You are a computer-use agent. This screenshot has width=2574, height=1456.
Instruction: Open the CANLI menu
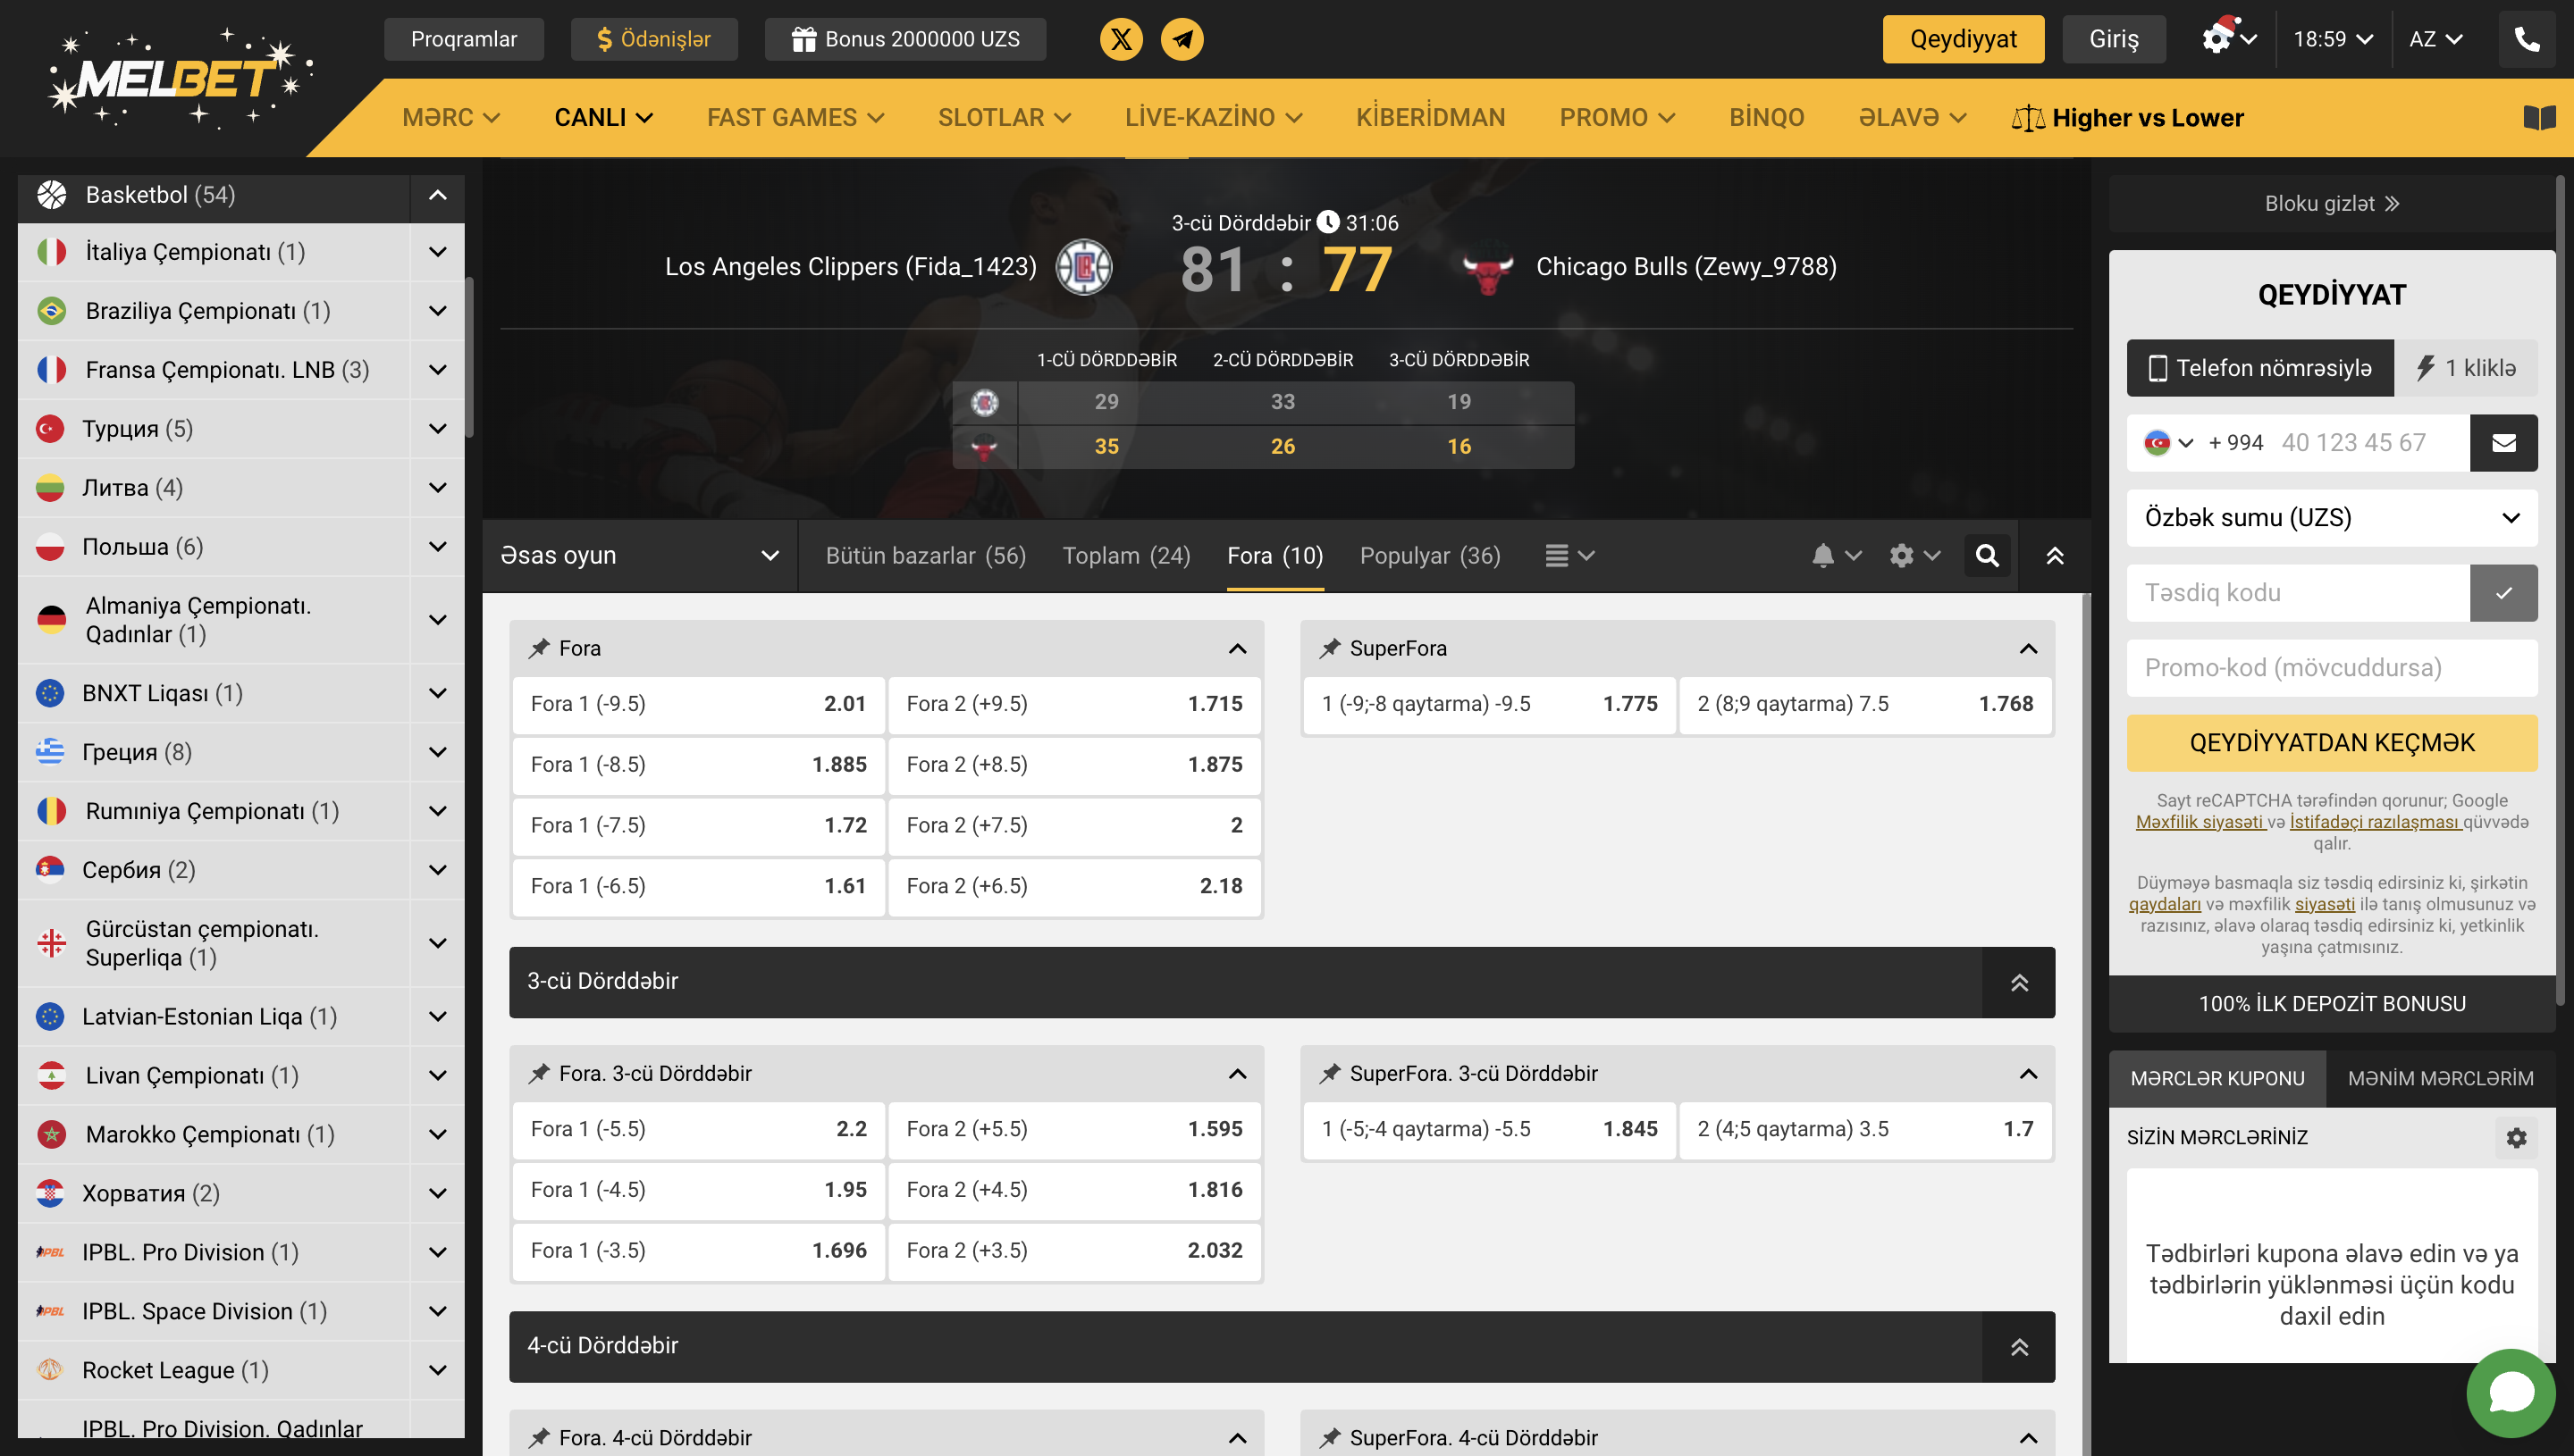[603, 118]
